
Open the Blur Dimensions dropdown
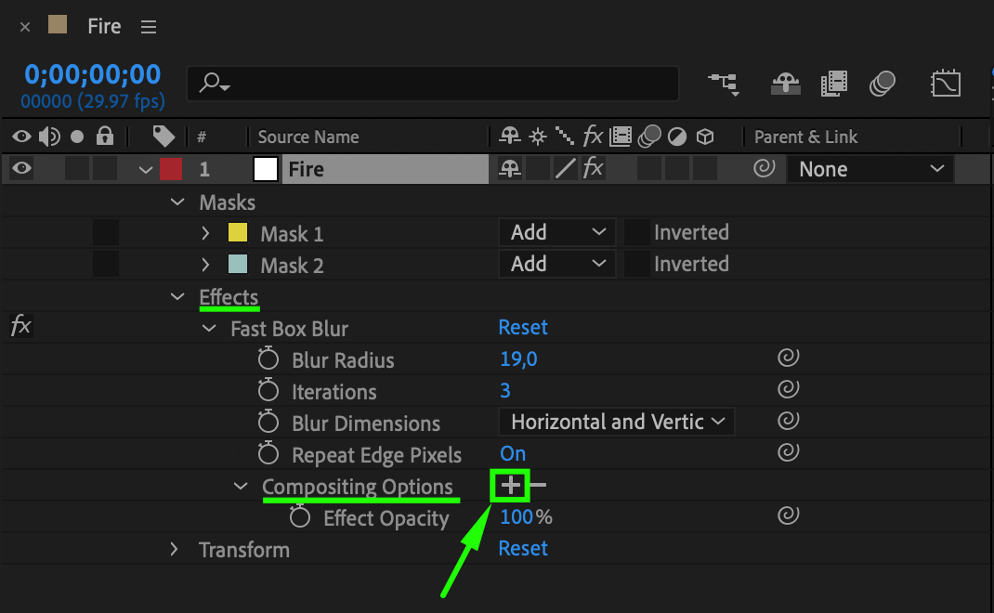point(617,423)
